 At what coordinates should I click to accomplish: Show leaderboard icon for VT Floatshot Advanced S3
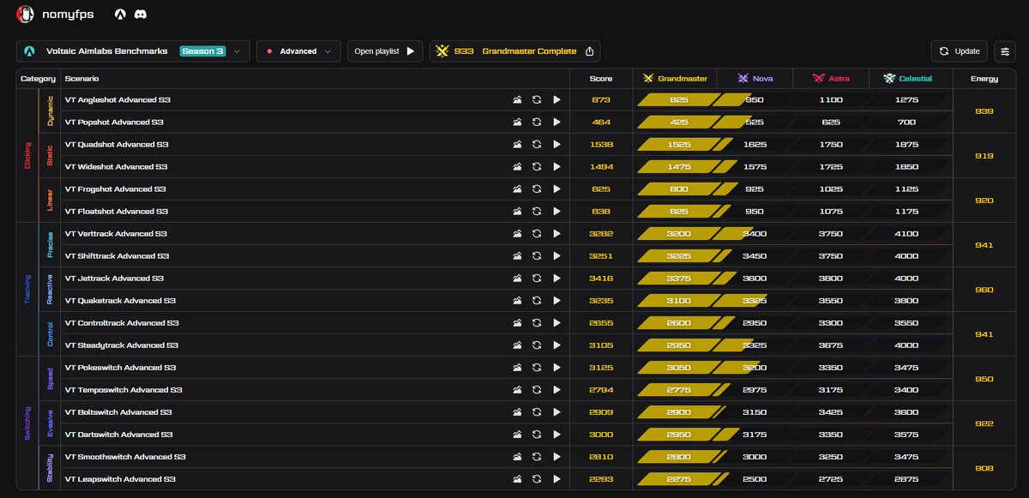coord(517,211)
